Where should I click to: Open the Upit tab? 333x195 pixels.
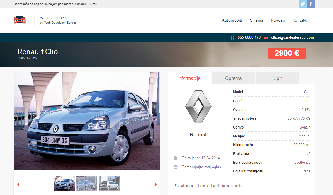278,78
